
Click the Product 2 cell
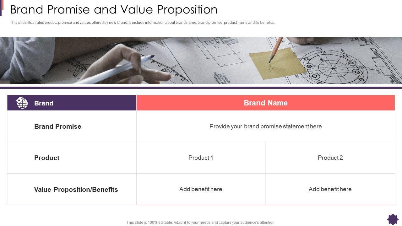330,158
